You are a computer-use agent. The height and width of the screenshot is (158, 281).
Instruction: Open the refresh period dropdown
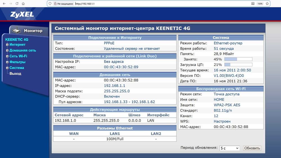(x=230, y=148)
